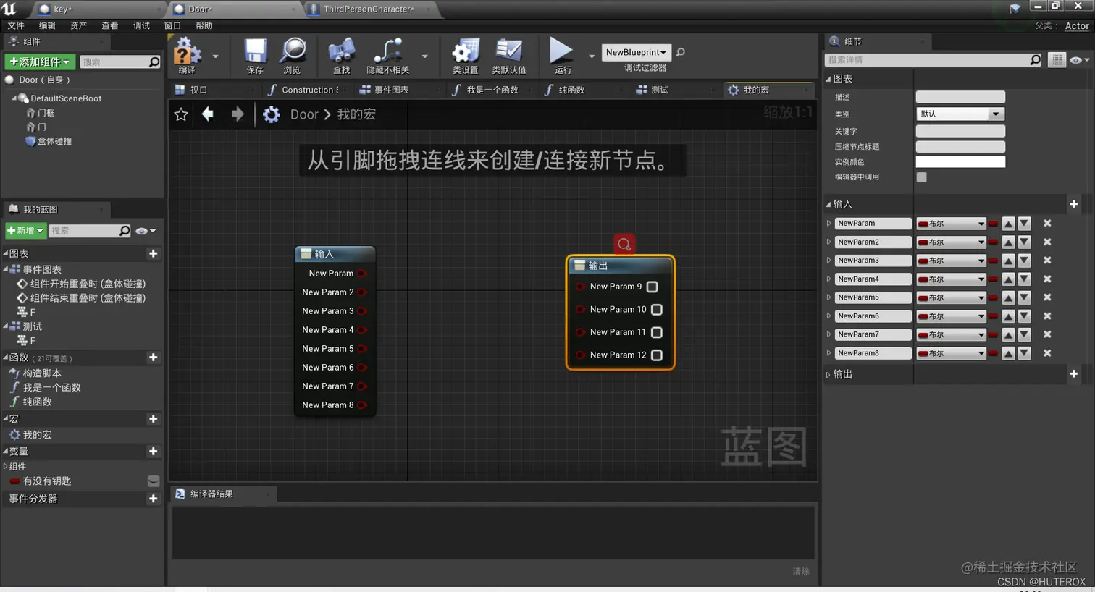Switch to the 事件图表 tab

(x=390, y=90)
